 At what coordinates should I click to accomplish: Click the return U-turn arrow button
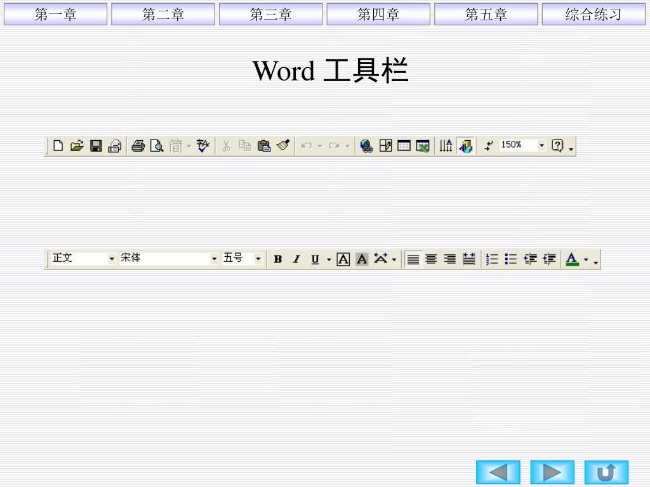(x=606, y=472)
